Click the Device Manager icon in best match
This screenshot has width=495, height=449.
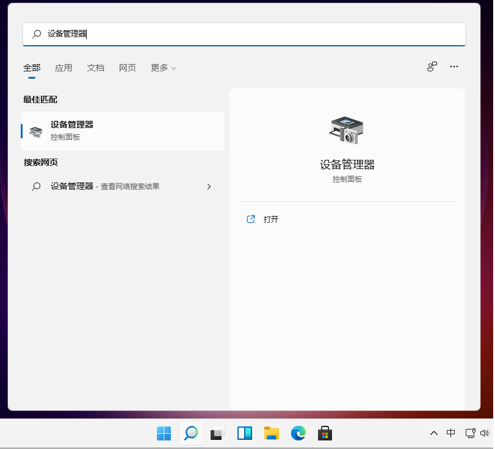pyautogui.click(x=35, y=131)
